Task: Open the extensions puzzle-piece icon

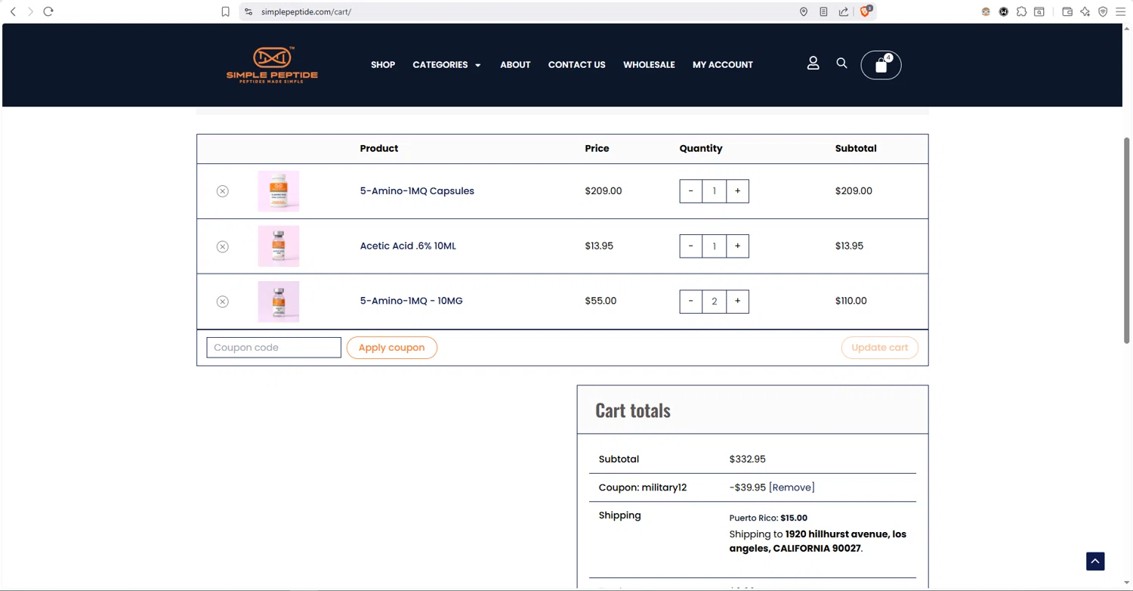Action: [x=1021, y=11]
